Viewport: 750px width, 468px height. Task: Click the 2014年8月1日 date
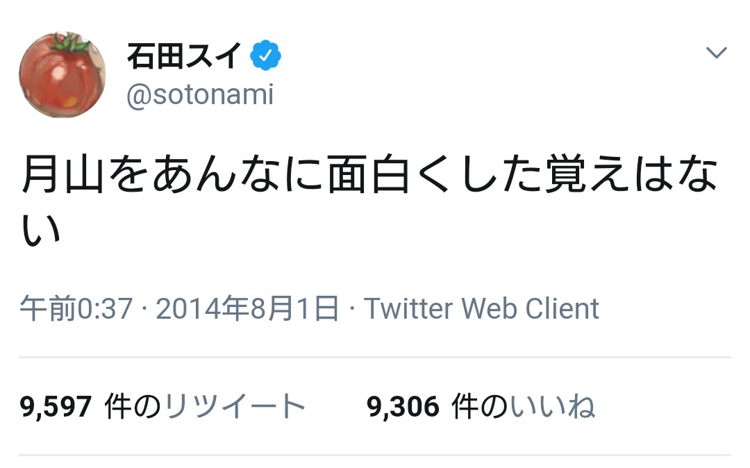point(247,308)
